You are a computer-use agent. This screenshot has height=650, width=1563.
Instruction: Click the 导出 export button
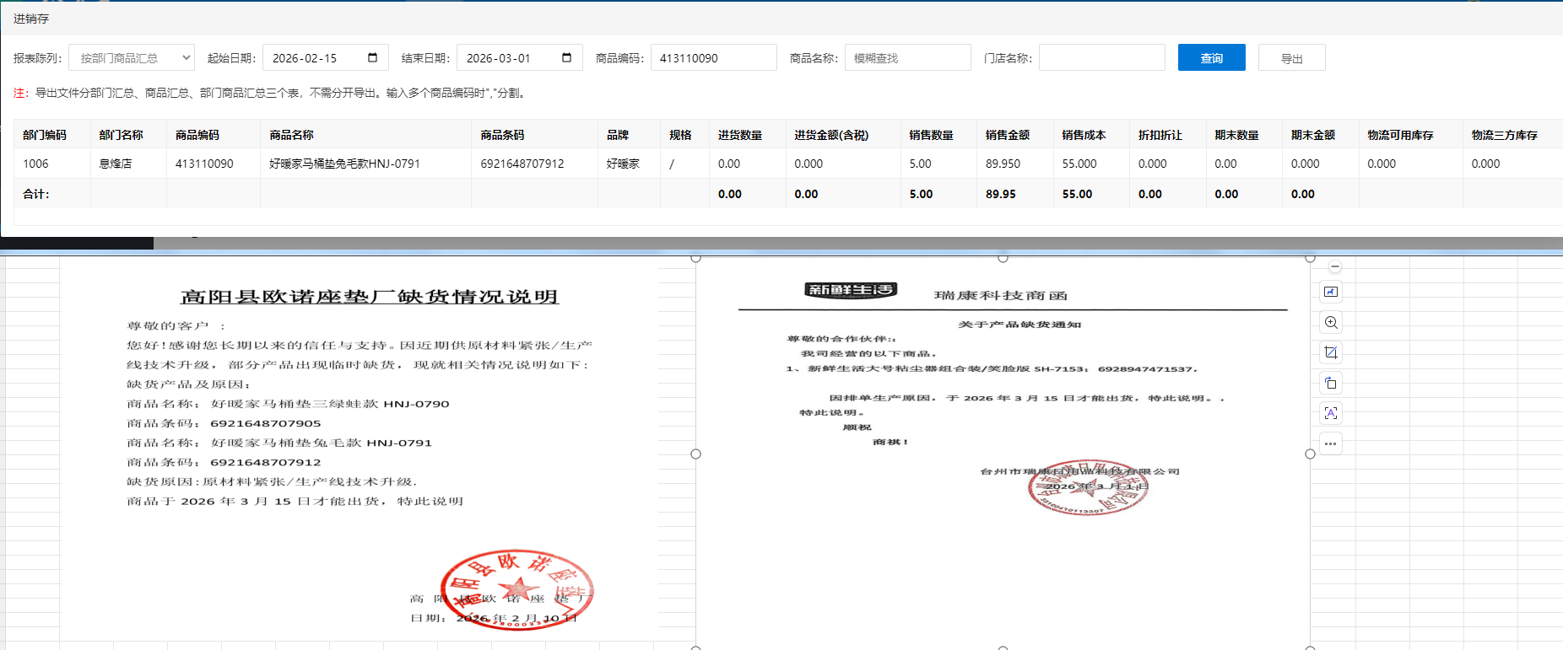tap(1291, 58)
